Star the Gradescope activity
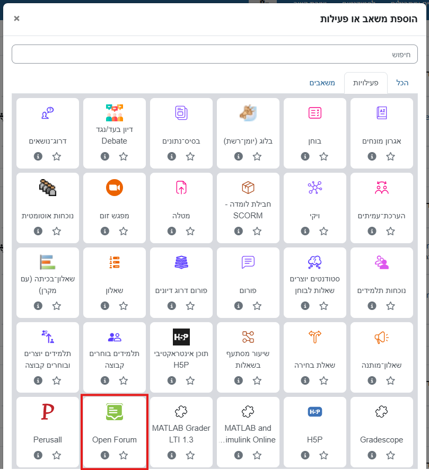Viewport: 429px width, 470px height. (391, 455)
